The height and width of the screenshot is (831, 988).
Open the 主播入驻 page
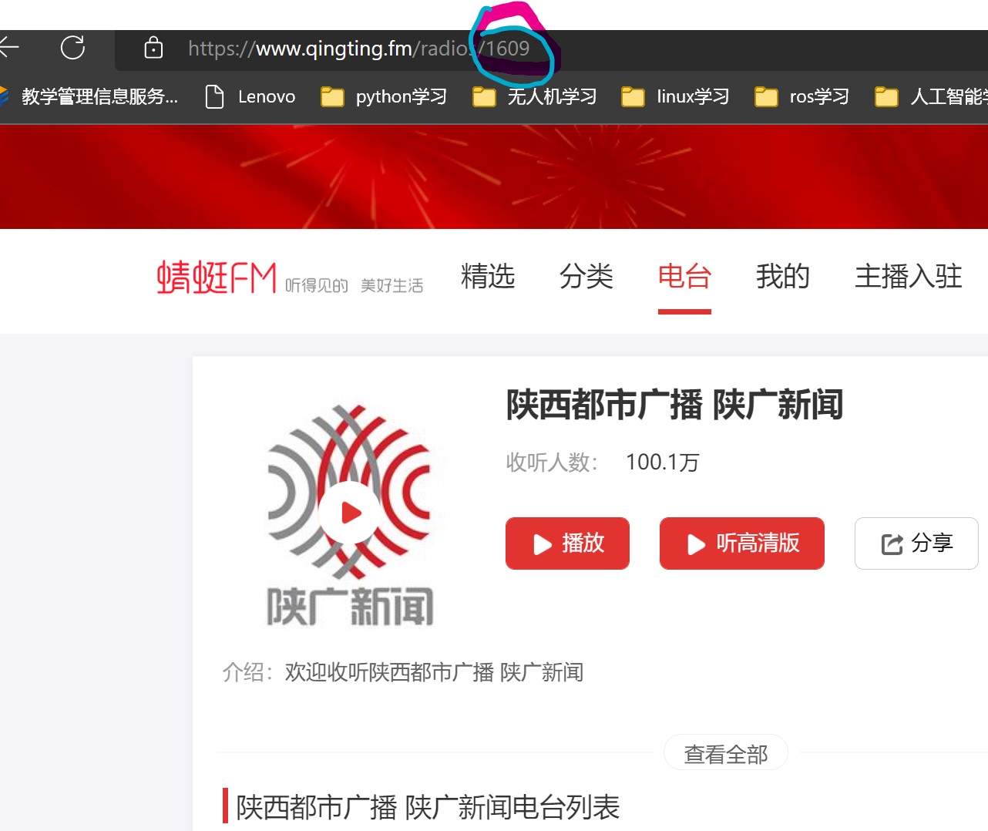tap(909, 276)
